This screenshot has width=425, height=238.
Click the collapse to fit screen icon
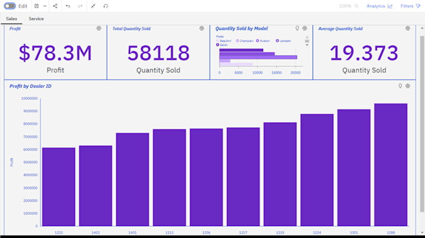(x=93, y=6)
